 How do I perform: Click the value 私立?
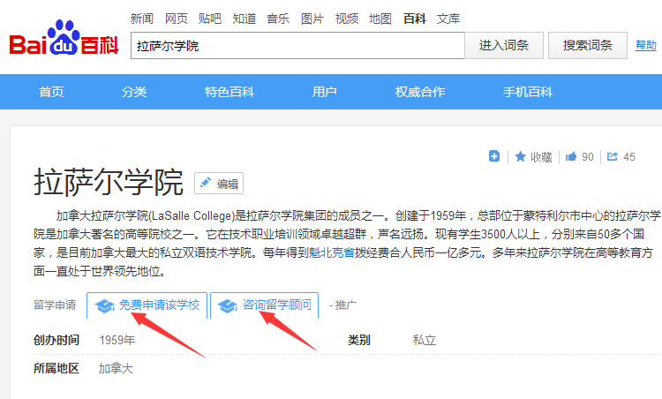pyautogui.click(x=424, y=340)
